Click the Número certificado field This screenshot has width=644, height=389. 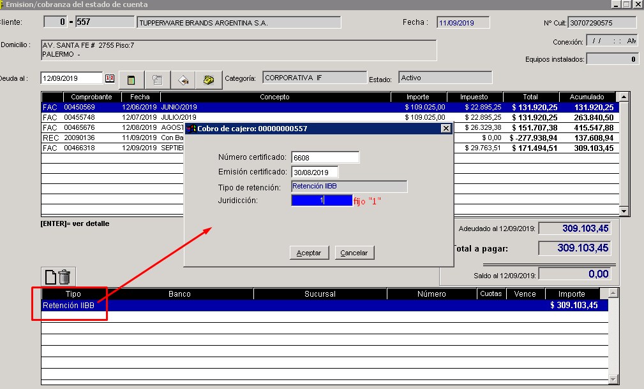325,157
